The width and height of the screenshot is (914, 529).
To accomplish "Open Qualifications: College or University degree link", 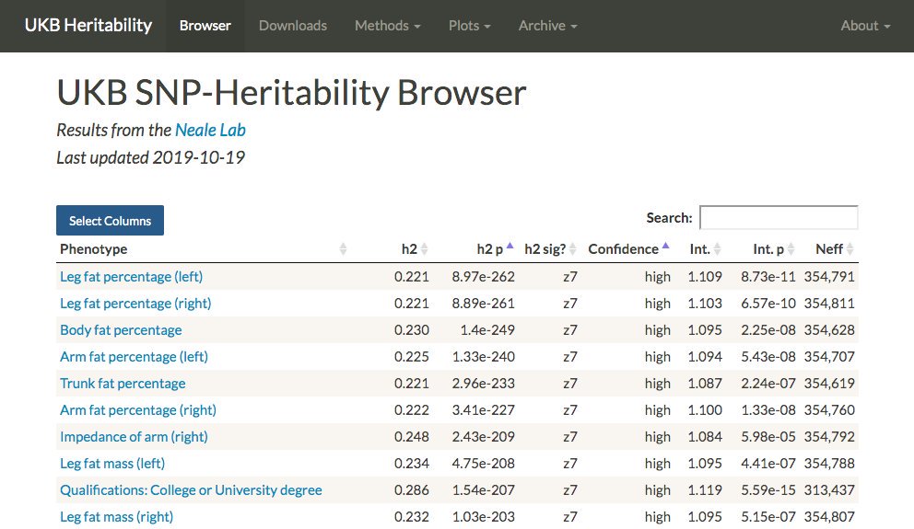I will point(191,490).
